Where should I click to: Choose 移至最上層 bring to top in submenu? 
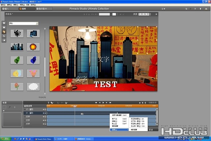click(138, 123)
